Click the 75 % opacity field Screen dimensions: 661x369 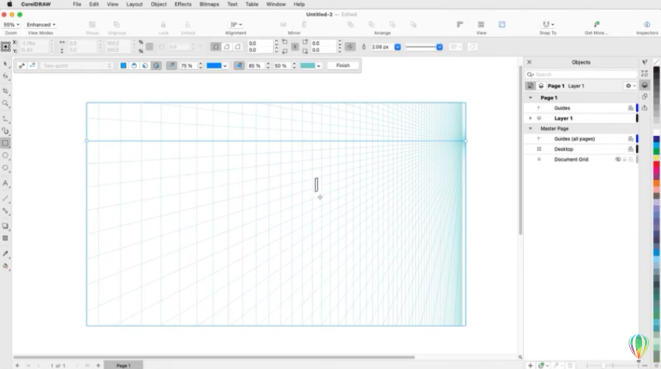187,65
